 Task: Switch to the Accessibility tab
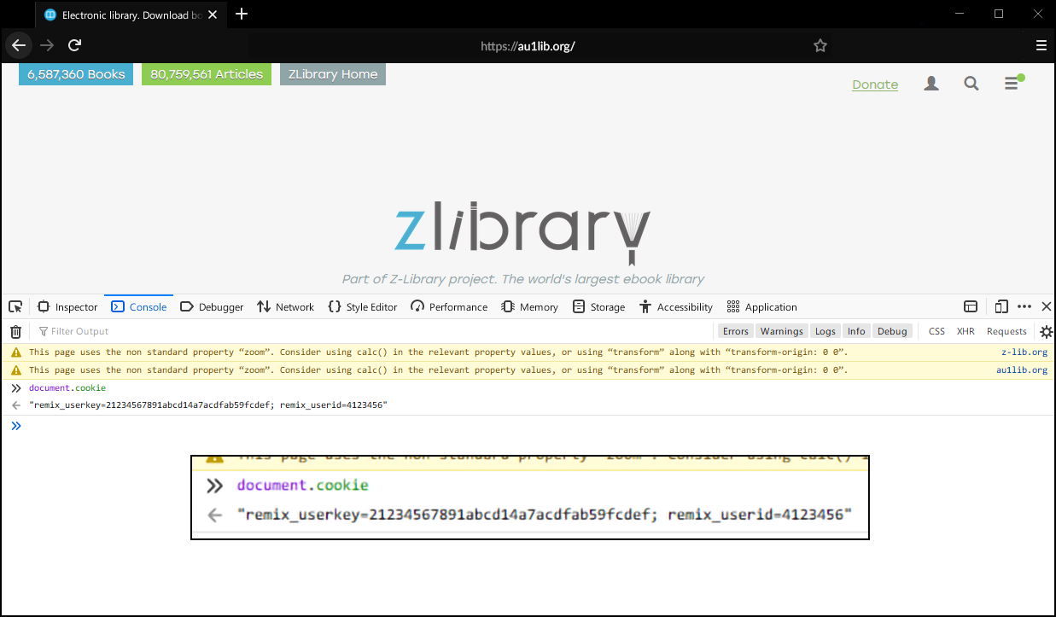coord(675,306)
